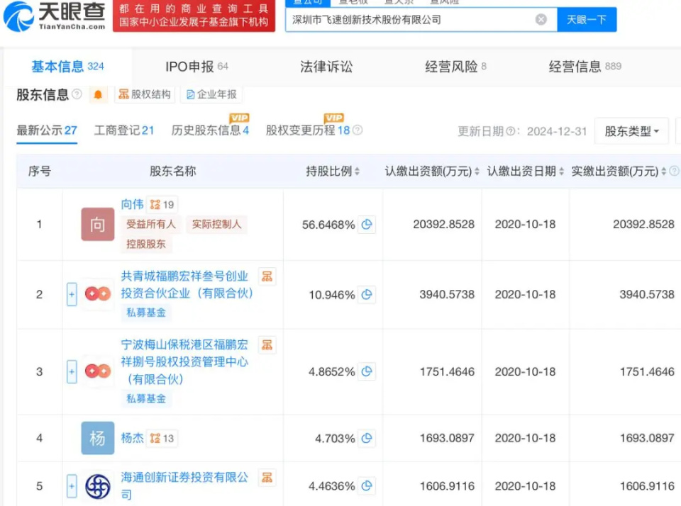Screen dimensions: 681x506
Task: Toggle sorting on the 持股比例 column
Action: (355, 171)
